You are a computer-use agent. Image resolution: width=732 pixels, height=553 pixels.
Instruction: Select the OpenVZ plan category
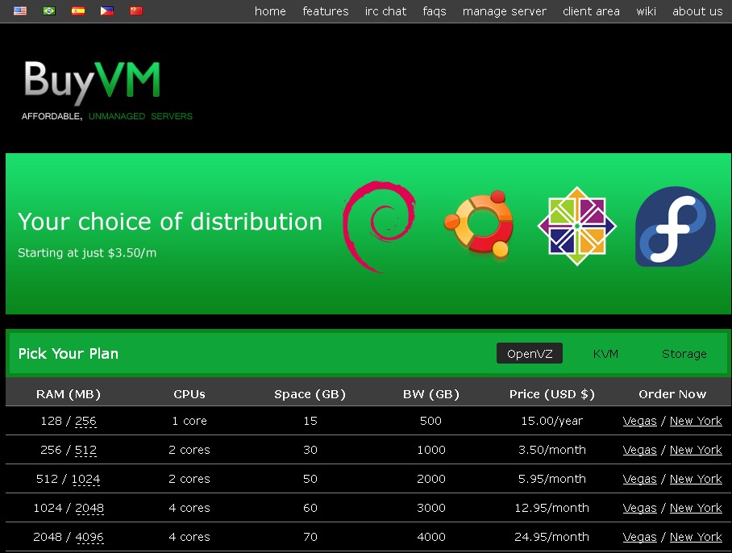click(530, 353)
